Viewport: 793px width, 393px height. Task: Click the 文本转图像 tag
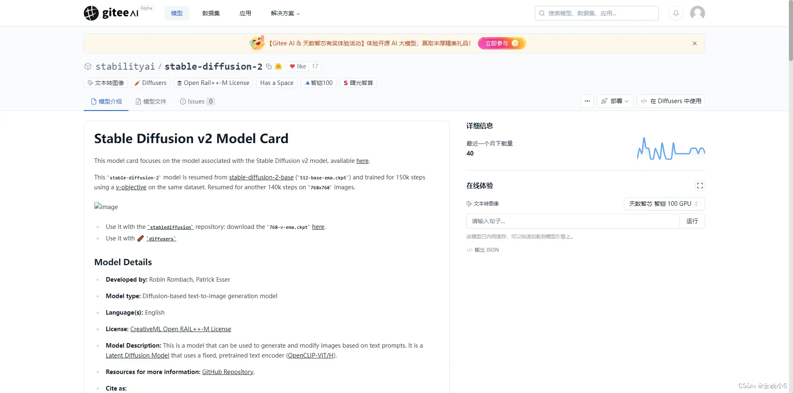pos(106,83)
